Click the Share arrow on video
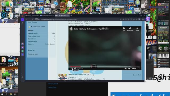This screenshot has height=96, width=170. click(x=137, y=29)
